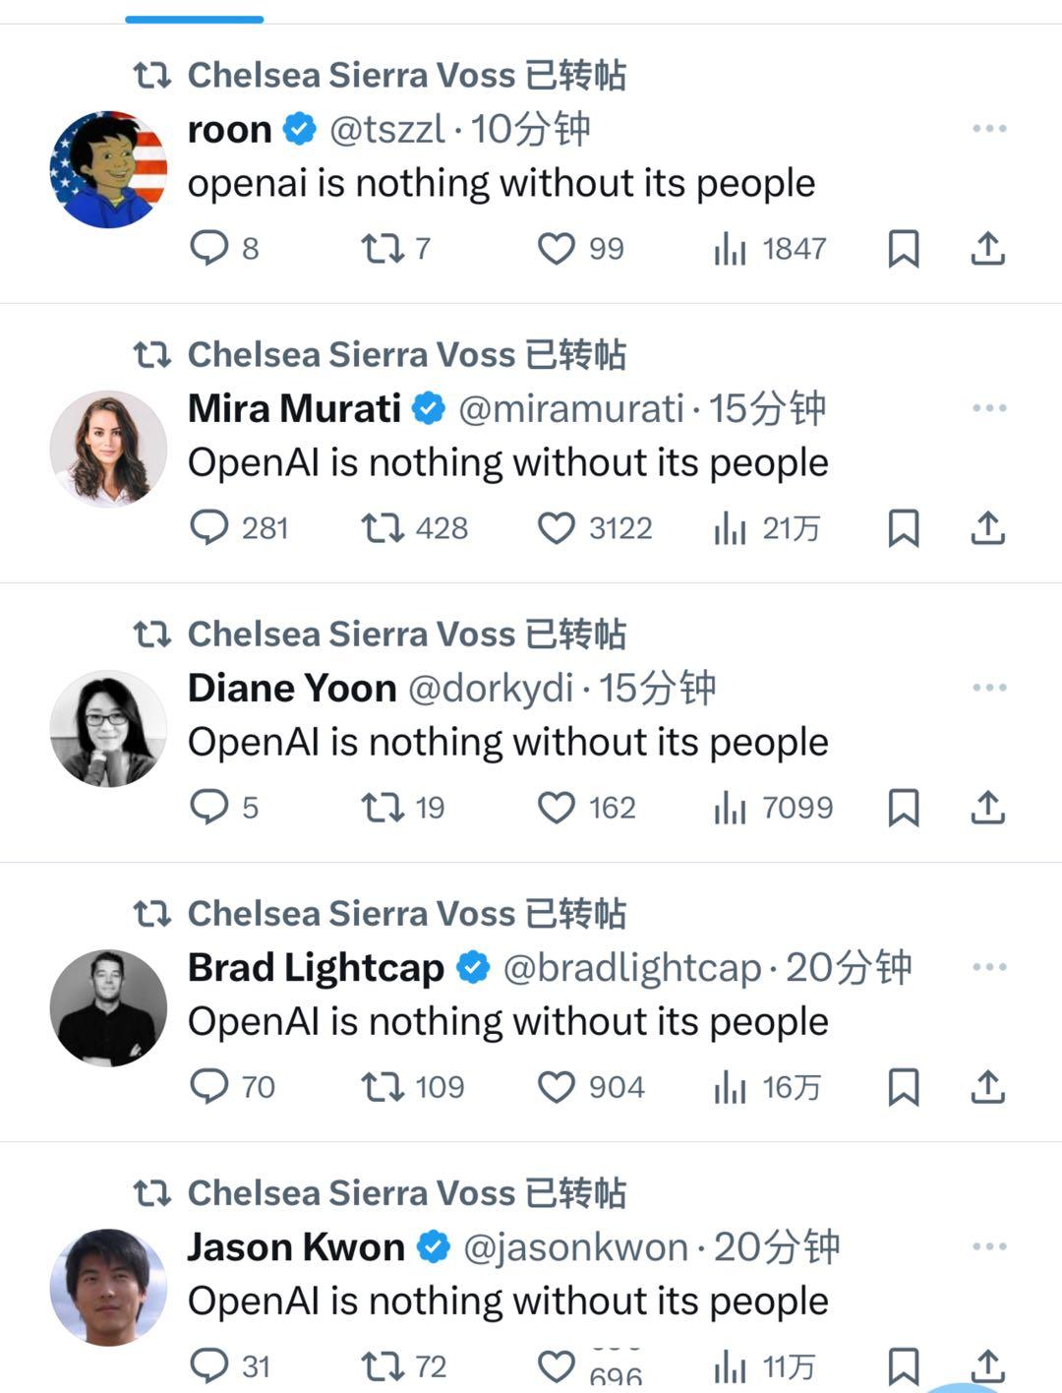Open @bradlightcap handle link
Image resolution: width=1062 pixels, height=1393 pixels.
[x=632, y=968]
